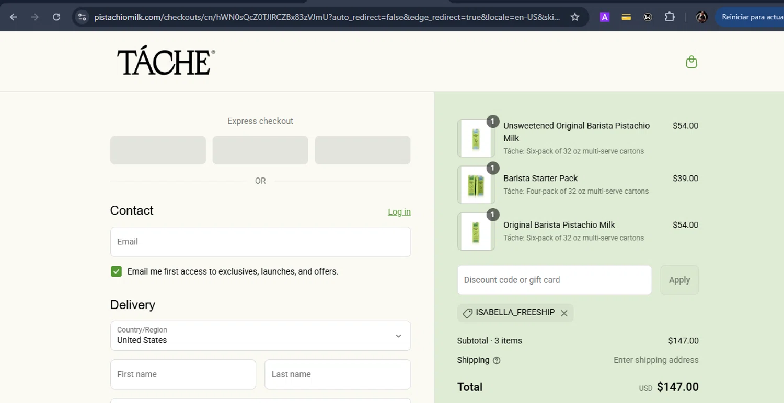Go back with the browser back arrow

point(14,17)
